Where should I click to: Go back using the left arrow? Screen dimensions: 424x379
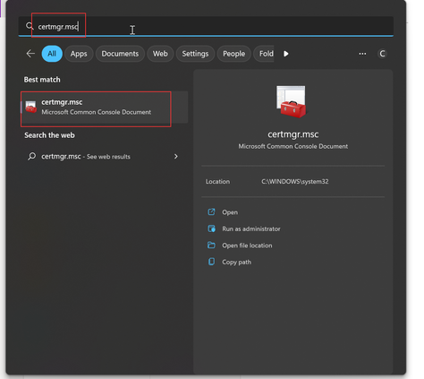[x=30, y=54]
